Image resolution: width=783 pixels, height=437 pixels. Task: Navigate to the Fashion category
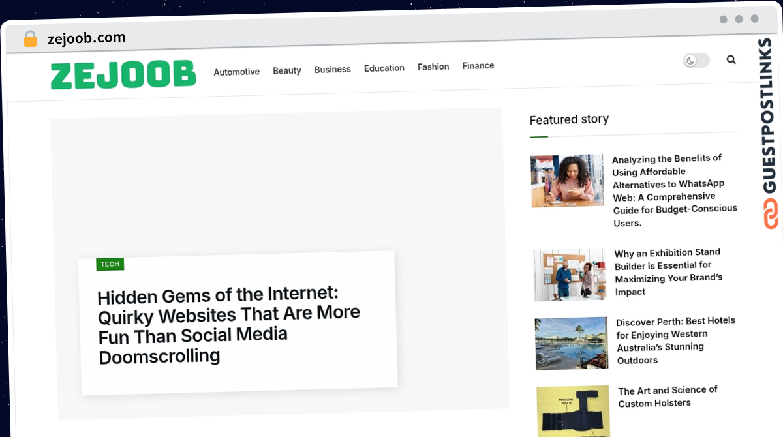[433, 67]
